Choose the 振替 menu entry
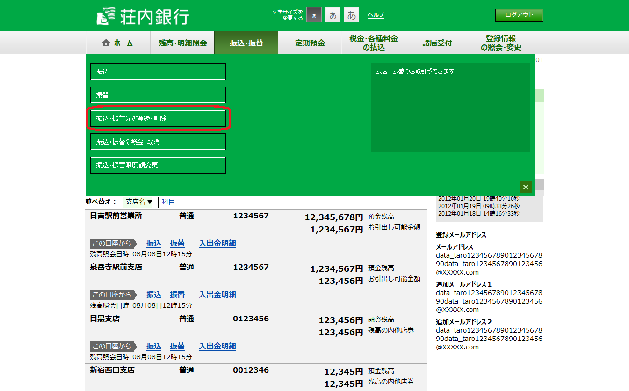 (158, 95)
